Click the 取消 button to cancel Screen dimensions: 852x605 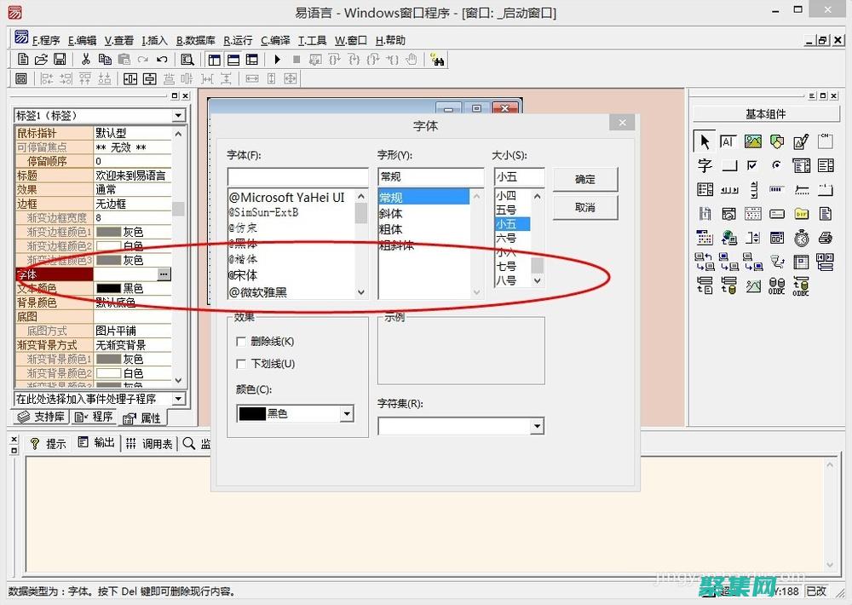585,207
